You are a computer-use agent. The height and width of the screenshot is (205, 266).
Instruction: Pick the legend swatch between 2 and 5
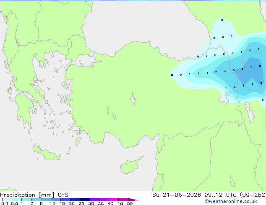click(36, 200)
